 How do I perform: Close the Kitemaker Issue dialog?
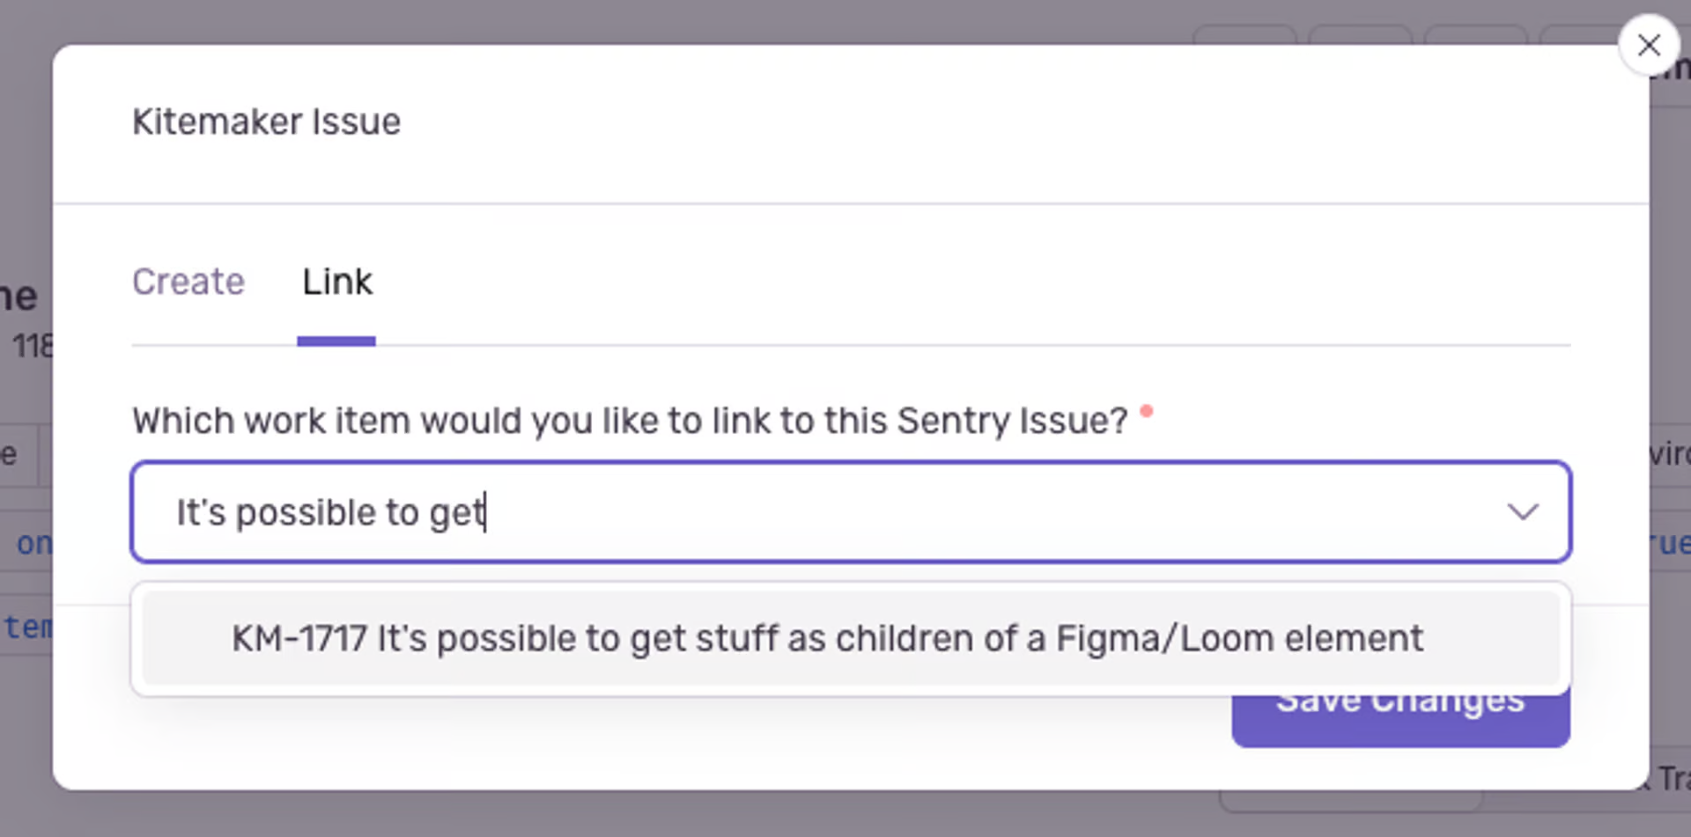[1648, 45]
